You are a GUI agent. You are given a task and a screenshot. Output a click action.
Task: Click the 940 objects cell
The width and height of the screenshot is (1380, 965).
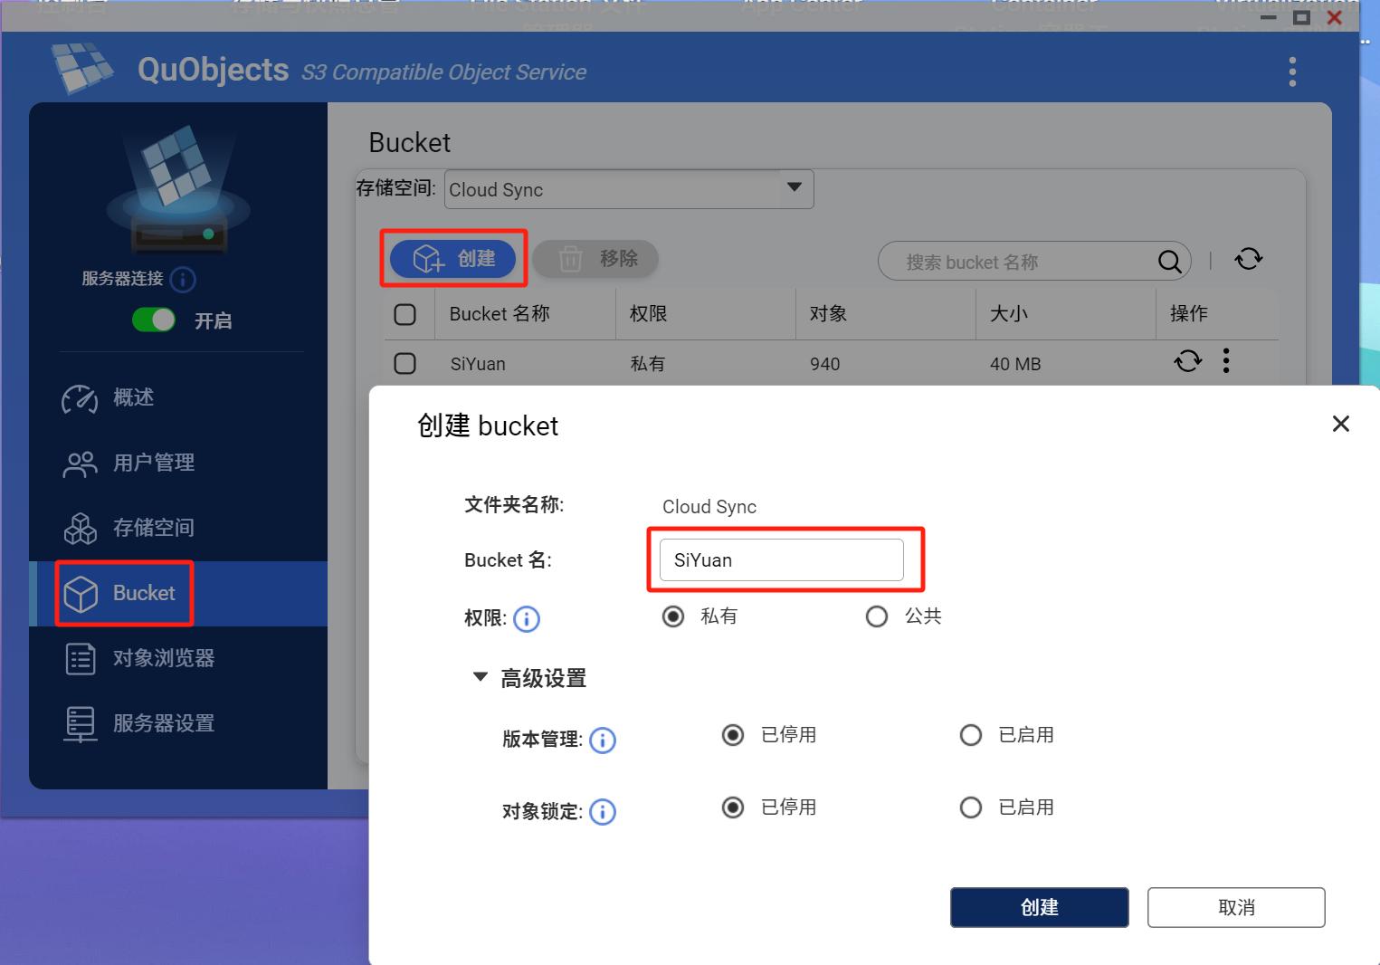tap(825, 364)
